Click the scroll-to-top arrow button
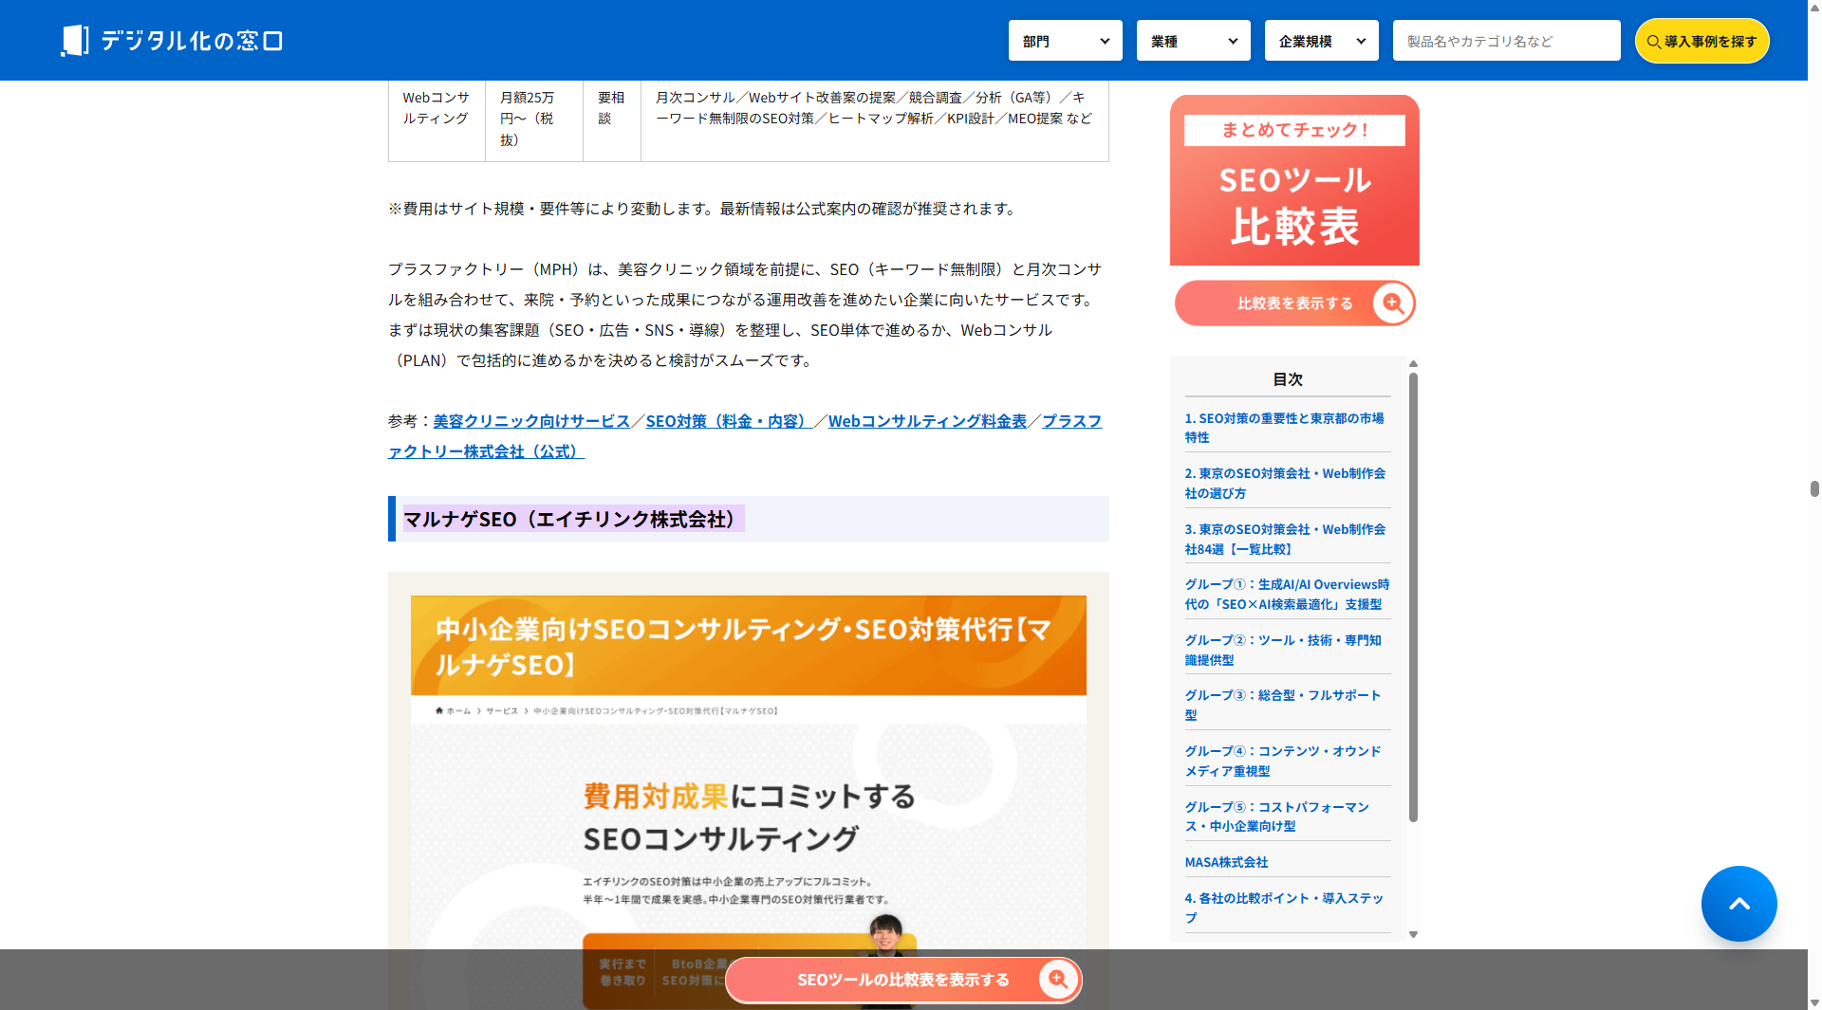Viewport: 1822px width, 1010px height. (x=1738, y=904)
